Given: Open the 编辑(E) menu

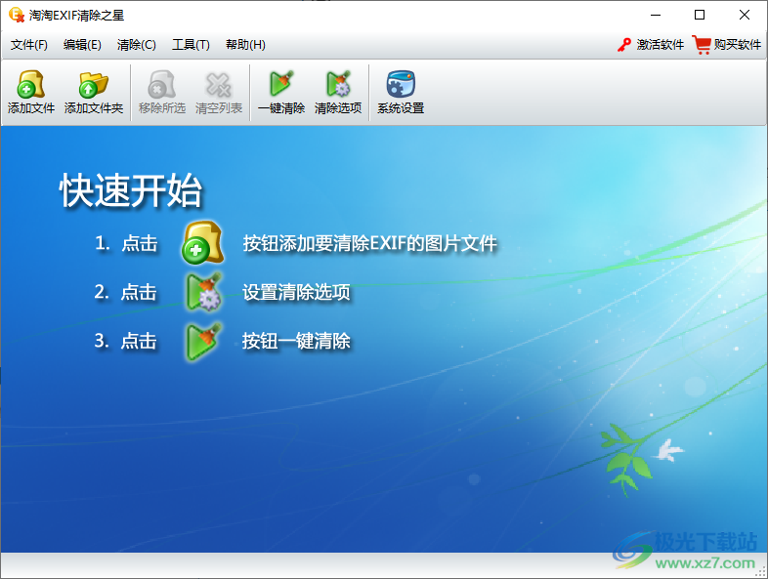Looking at the screenshot, I should tap(82, 45).
